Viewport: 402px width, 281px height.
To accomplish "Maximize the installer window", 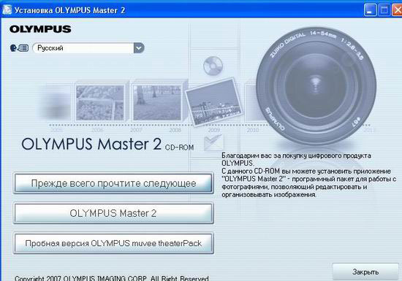I will [x=384, y=10].
